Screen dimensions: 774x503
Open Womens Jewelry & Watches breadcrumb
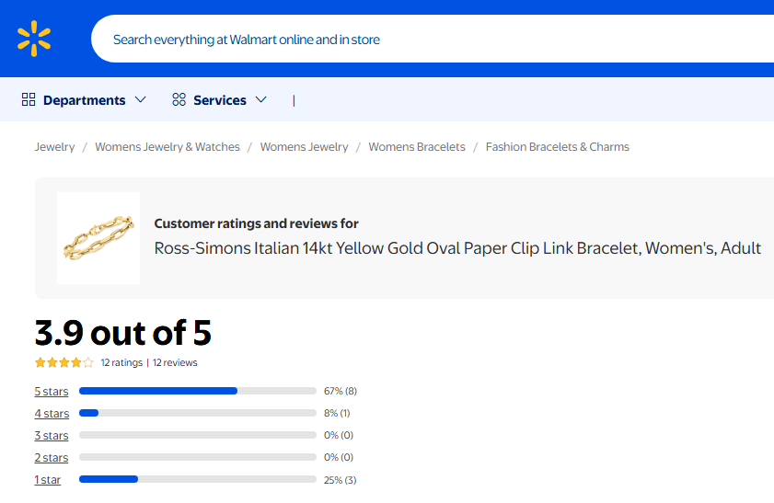click(168, 147)
